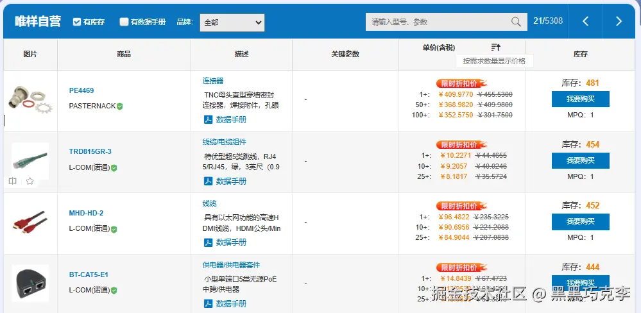
Task: Click the 唯样自营 heading
Action: click(38, 22)
